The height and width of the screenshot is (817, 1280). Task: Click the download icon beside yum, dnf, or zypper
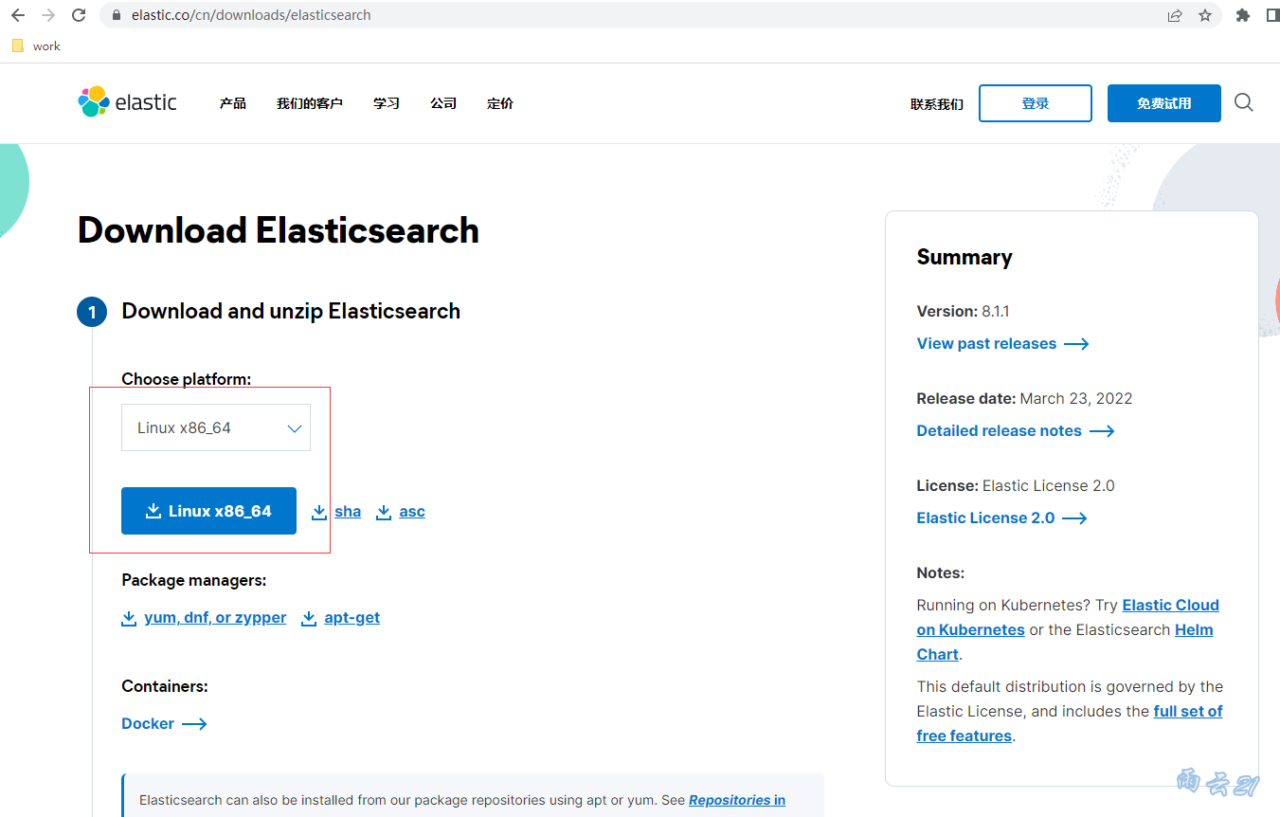coord(129,617)
